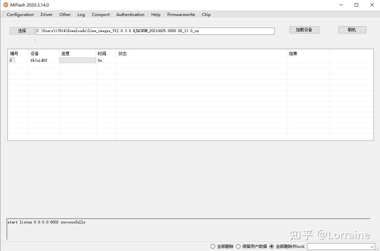The image size is (380, 251).
Task: Maximize the MiFlash window
Action: (x=356, y=5)
